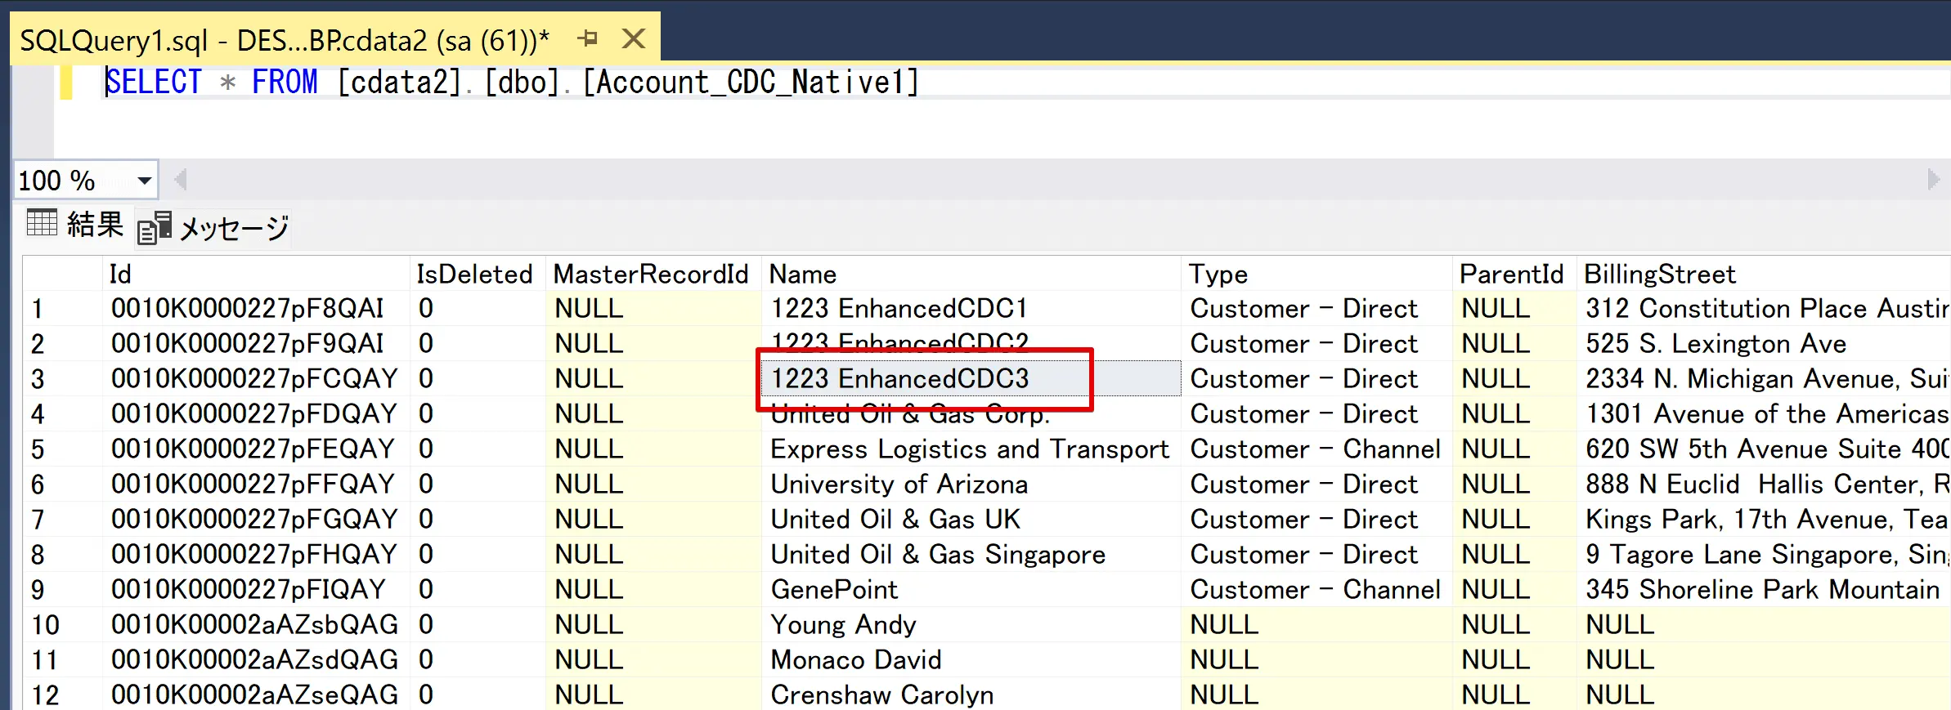This screenshot has width=1951, height=710.
Task: Select row 5 via row header
Action: coord(38,449)
